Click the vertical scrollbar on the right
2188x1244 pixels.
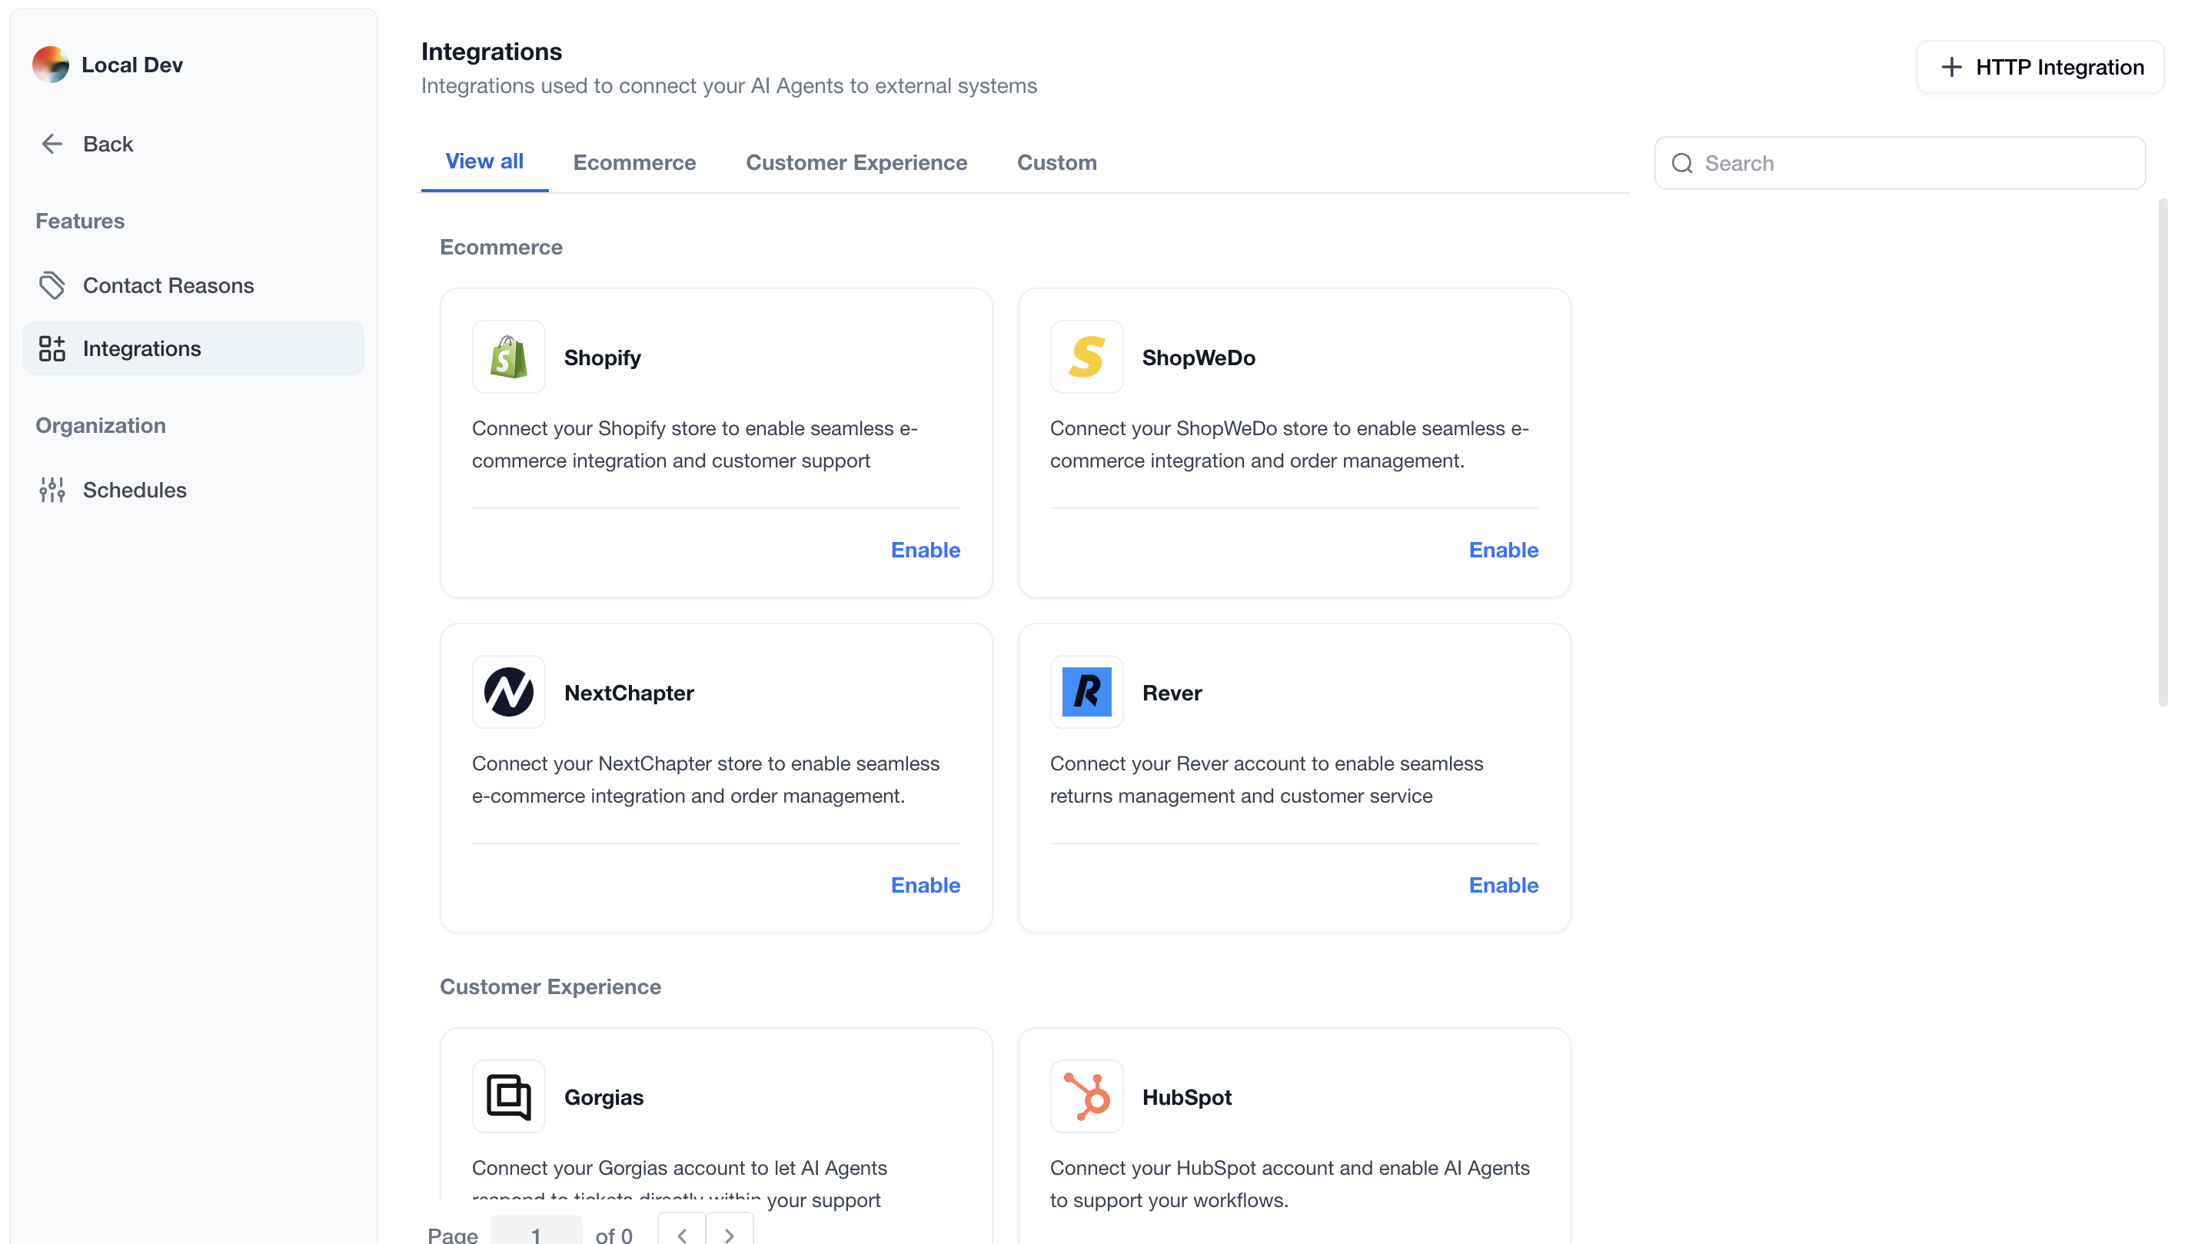pyautogui.click(x=2163, y=453)
